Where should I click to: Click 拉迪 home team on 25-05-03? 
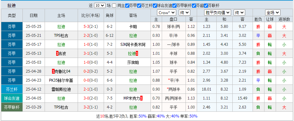point(61,62)
